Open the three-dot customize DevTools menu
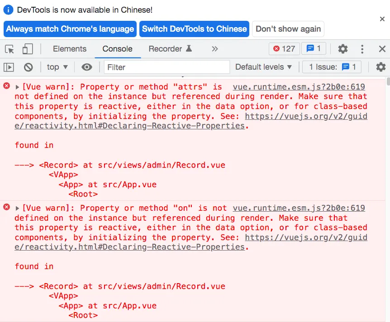Image resolution: width=390 pixels, height=322 pixels. [362, 49]
